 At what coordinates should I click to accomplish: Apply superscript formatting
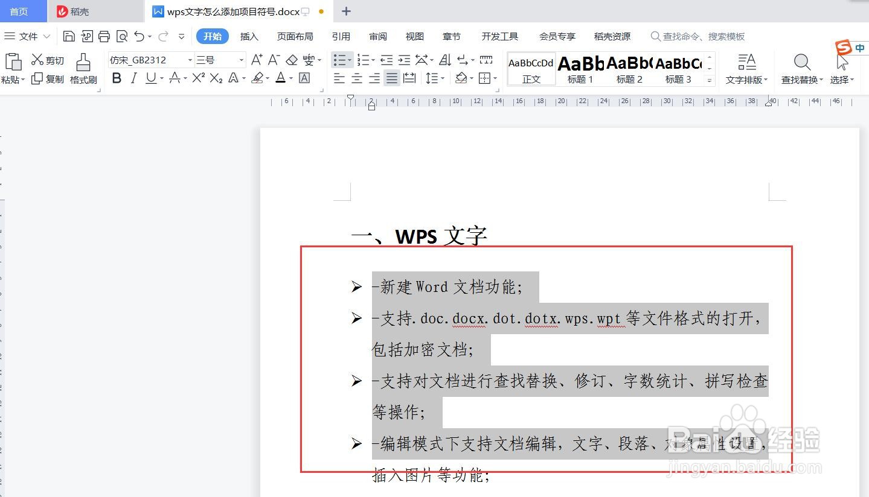197,78
